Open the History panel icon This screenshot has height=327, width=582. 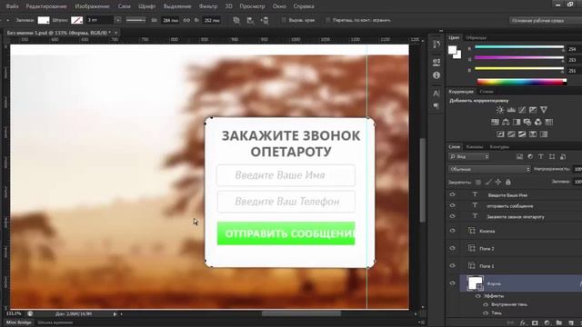tap(436, 45)
